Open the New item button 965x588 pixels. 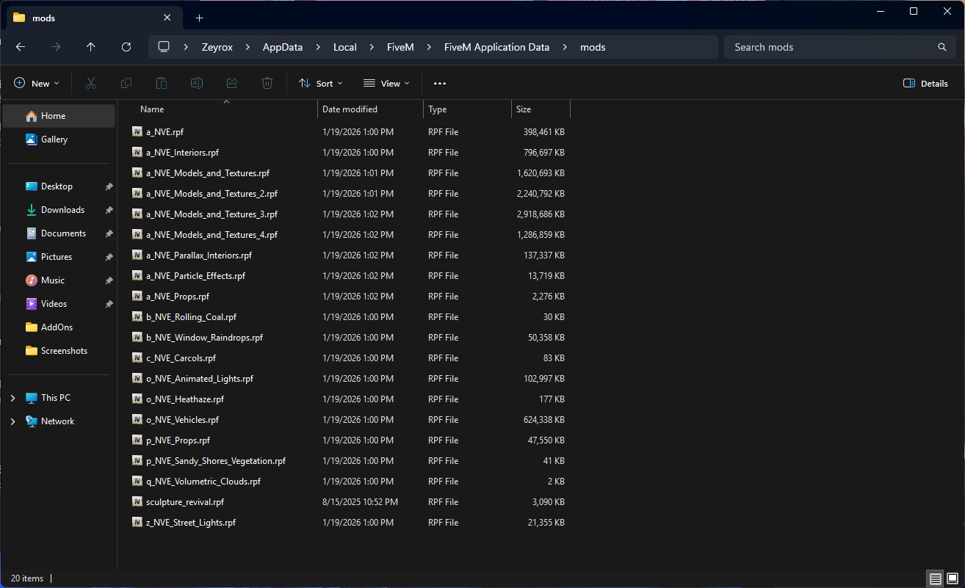pos(37,84)
